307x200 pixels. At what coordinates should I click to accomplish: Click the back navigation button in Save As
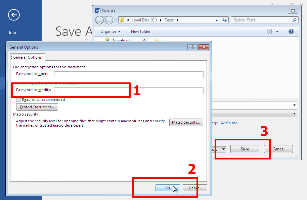(99, 20)
